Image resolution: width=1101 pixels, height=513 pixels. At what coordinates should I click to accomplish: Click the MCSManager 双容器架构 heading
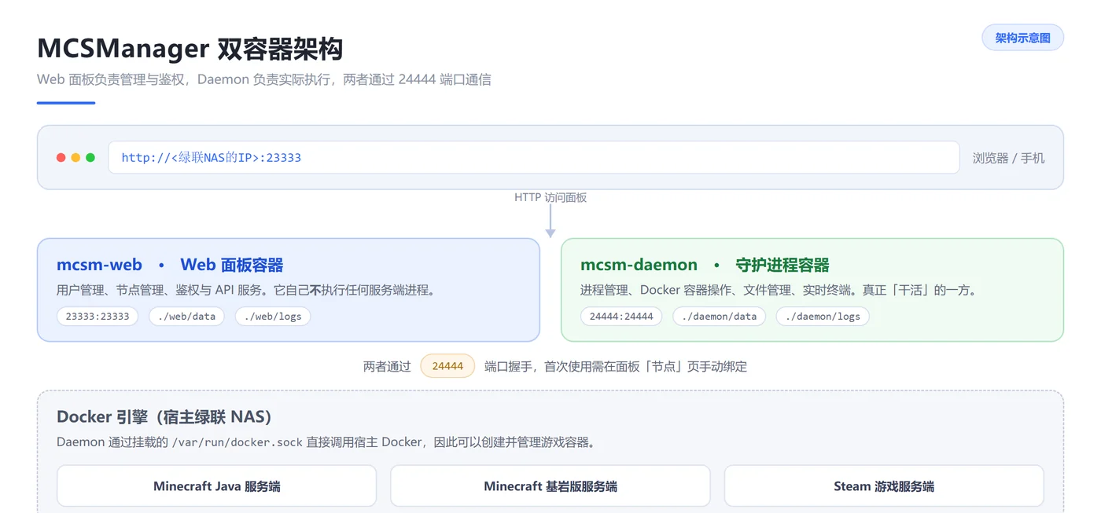coord(190,49)
